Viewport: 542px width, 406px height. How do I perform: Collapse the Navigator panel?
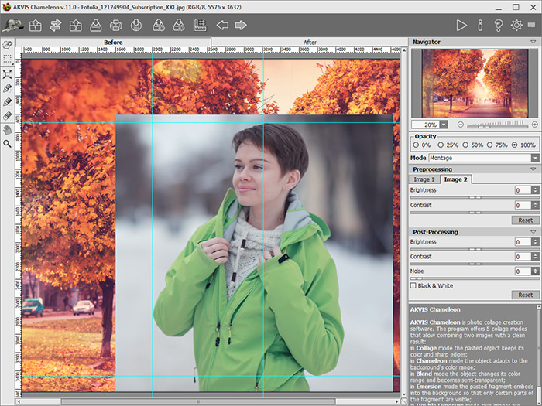pos(533,42)
